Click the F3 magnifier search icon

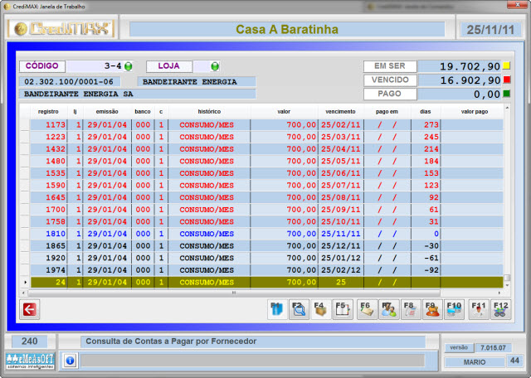(299, 309)
